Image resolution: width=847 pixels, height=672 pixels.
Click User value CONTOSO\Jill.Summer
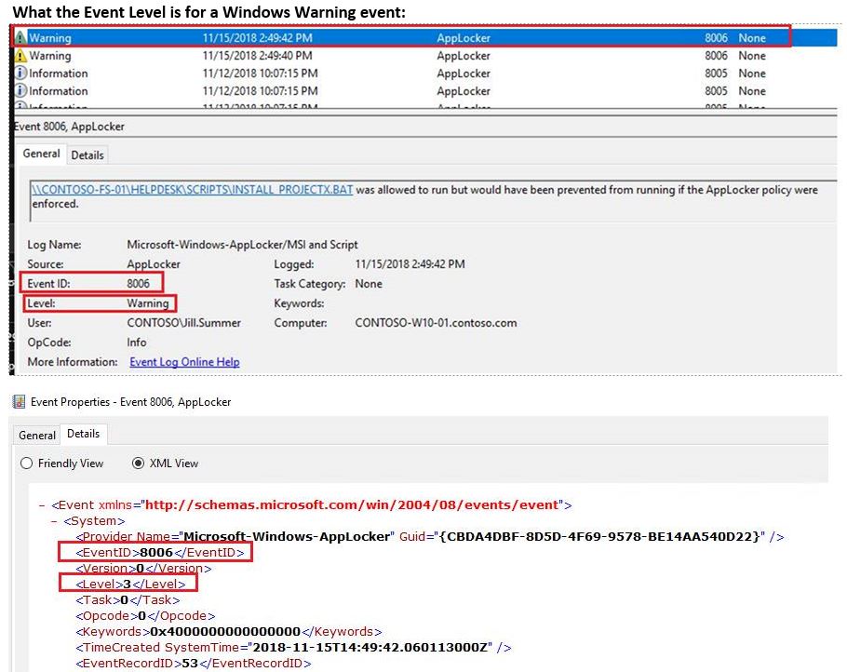pyautogui.click(x=183, y=322)
